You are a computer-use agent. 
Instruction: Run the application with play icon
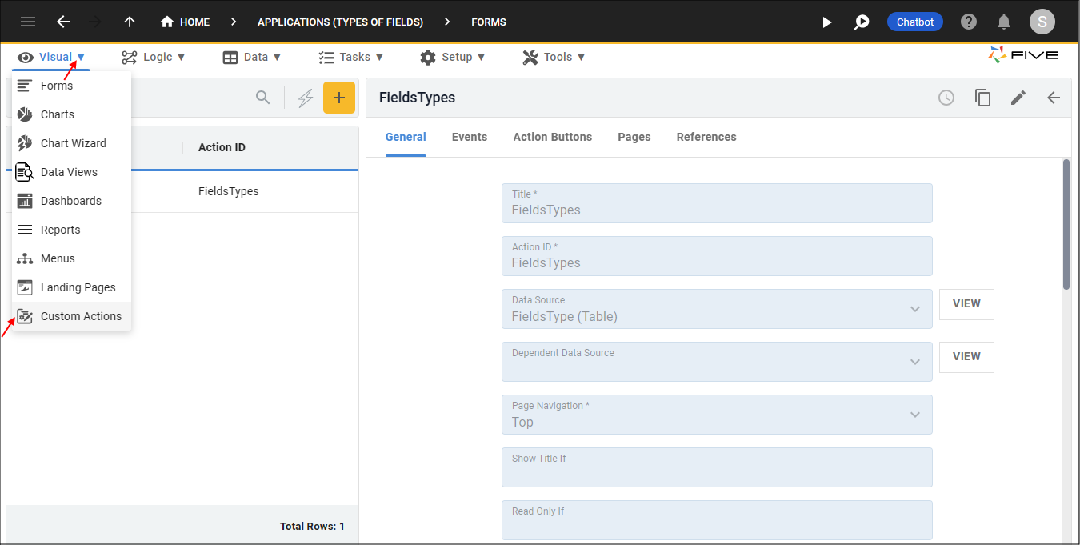click(x=827, y=22)
